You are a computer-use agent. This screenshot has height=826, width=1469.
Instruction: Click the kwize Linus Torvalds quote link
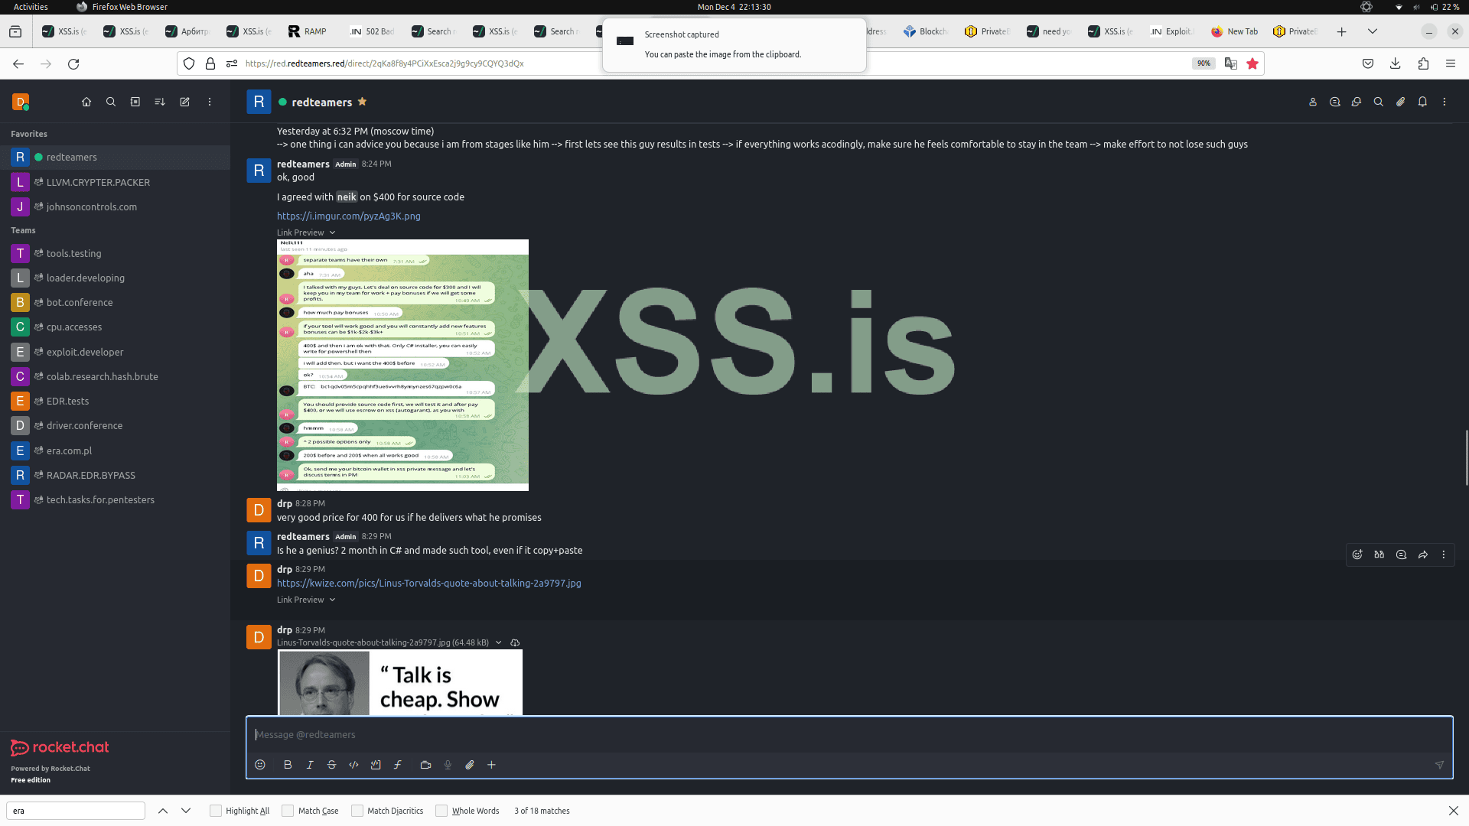[428, 583]
